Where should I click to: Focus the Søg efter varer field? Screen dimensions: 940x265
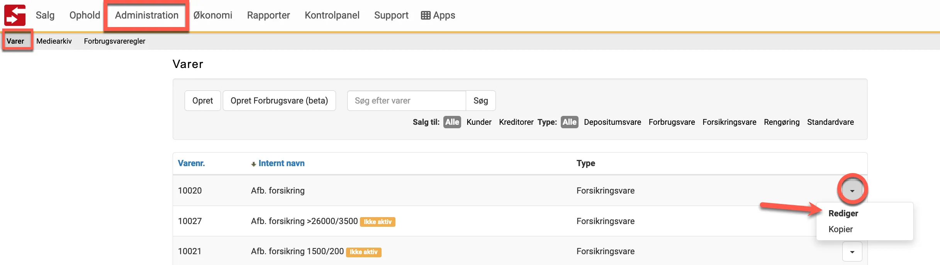click(406, 101)
